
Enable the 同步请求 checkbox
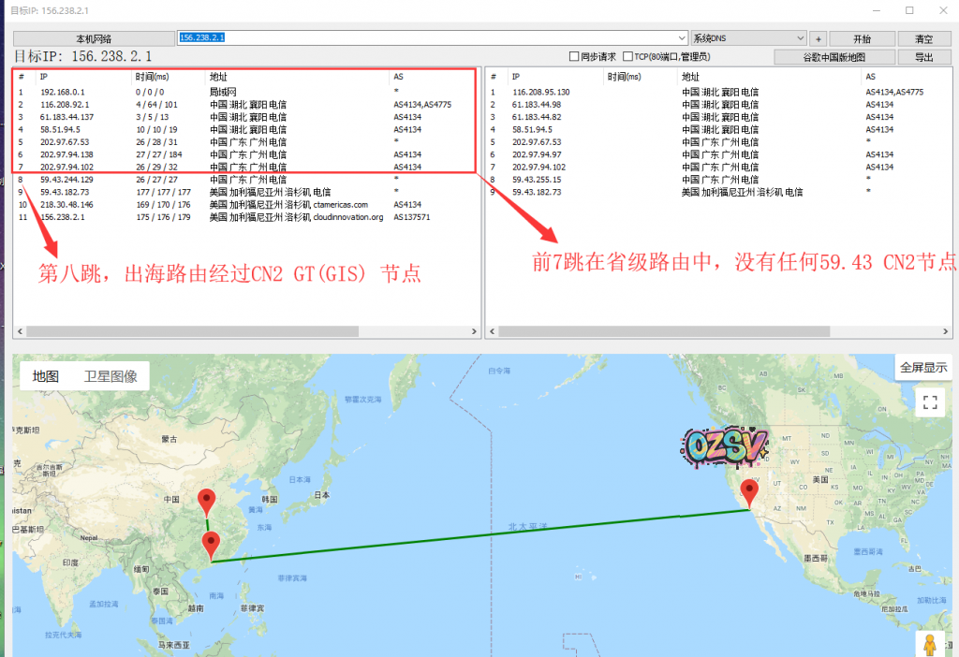click(x=575, y=57)
